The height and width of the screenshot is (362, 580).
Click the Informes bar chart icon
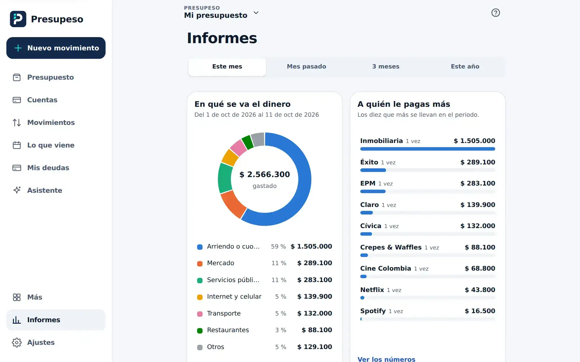click(x=17, y=320)
